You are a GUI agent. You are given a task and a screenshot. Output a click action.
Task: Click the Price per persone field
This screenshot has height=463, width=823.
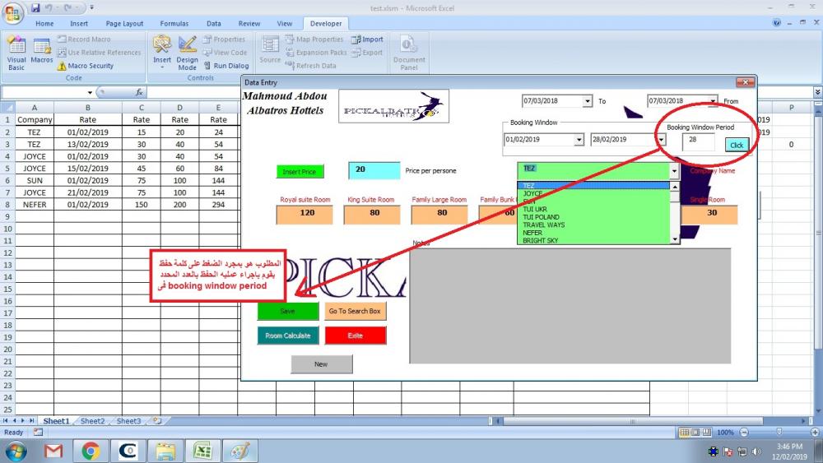pyautogui.click(x=374, y=170)
